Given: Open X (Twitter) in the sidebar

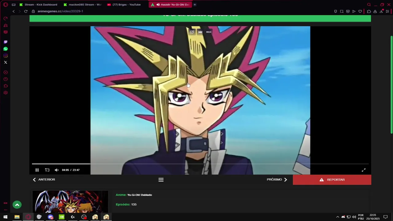Looking at the screenshot, I should (5, 62).
